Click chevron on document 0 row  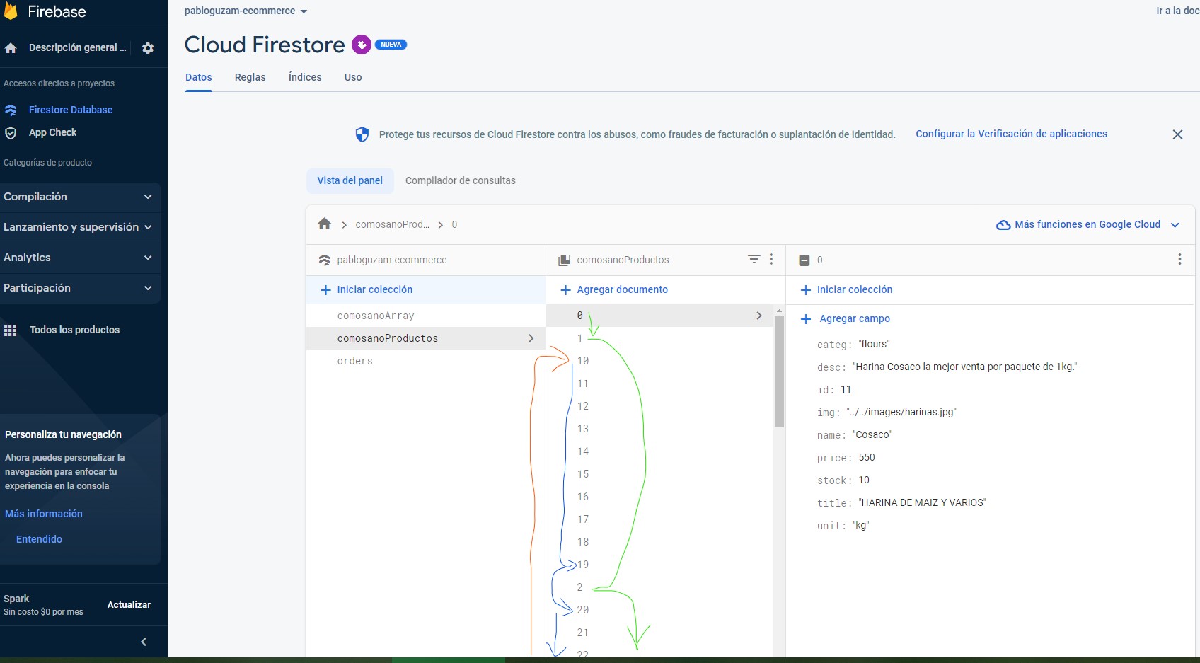coord(759,316)
